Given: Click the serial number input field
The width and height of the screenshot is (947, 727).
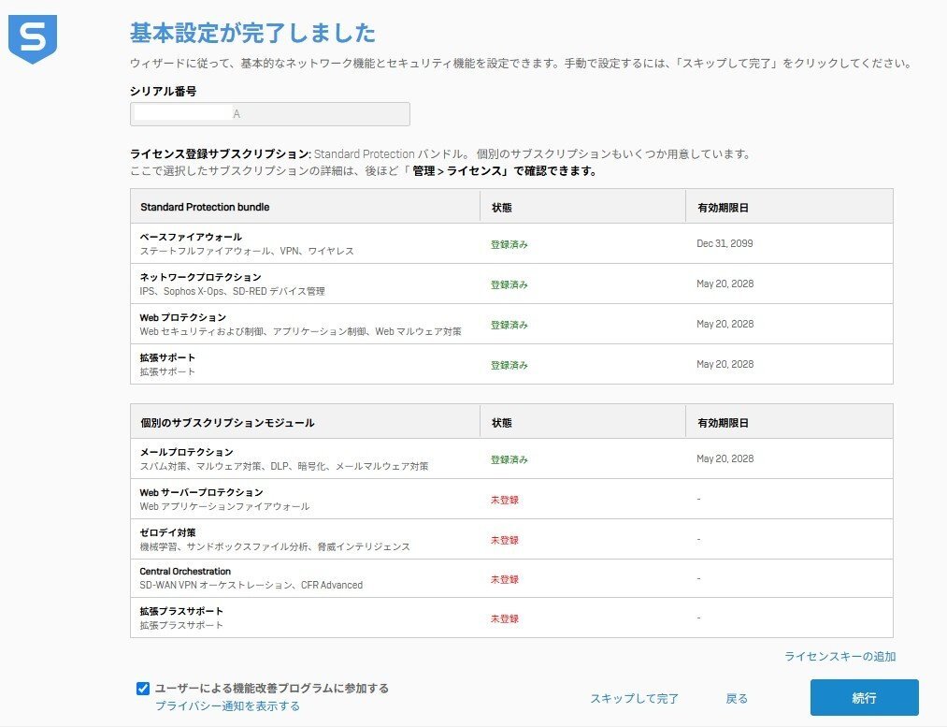Looking at the screenshot, I should point(269,113).
